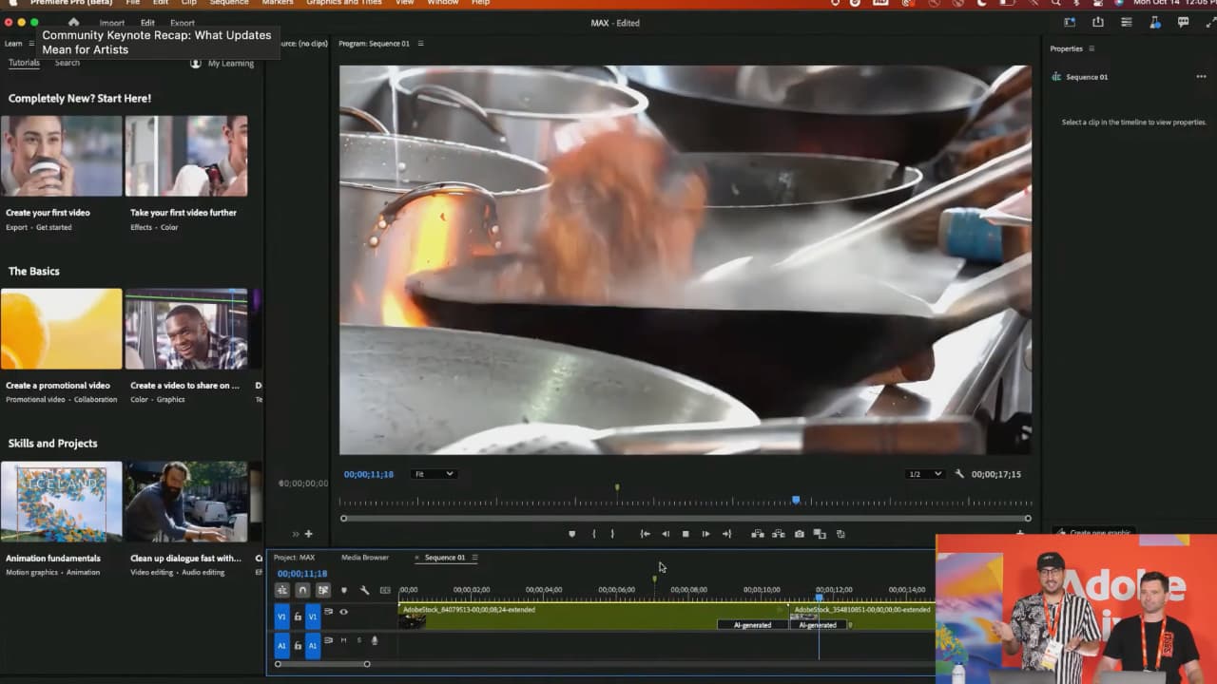Open the Program Monitor settings wrench
This screenshot has height=684, width=1217.
click(959, 473)
